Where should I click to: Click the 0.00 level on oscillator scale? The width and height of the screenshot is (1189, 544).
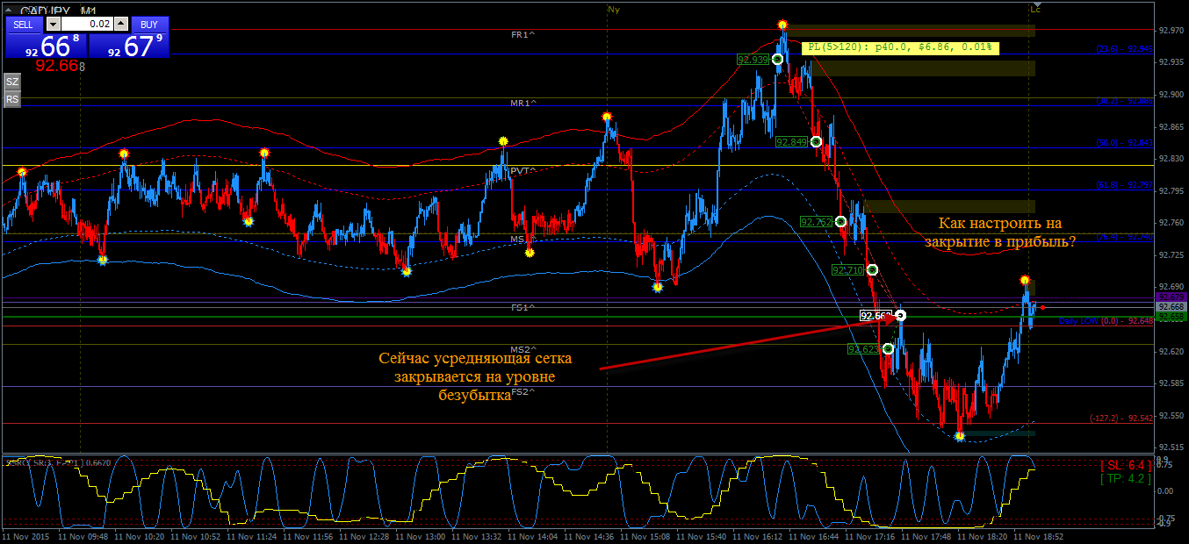[x=1164, y=490]
